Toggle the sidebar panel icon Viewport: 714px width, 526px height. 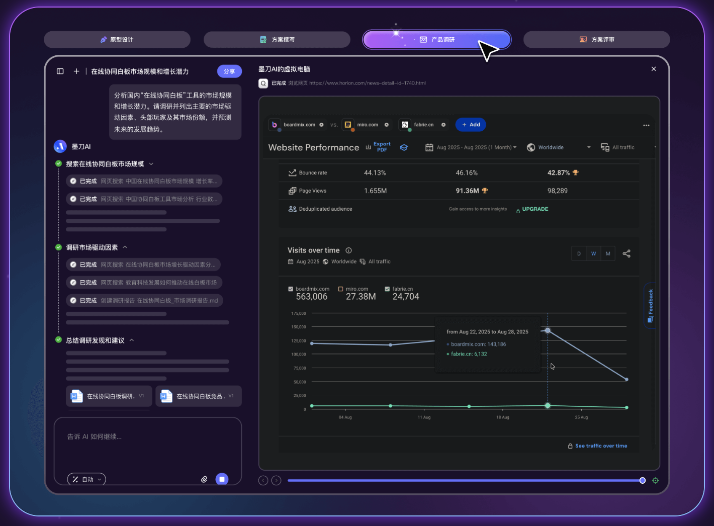point(60,71)
